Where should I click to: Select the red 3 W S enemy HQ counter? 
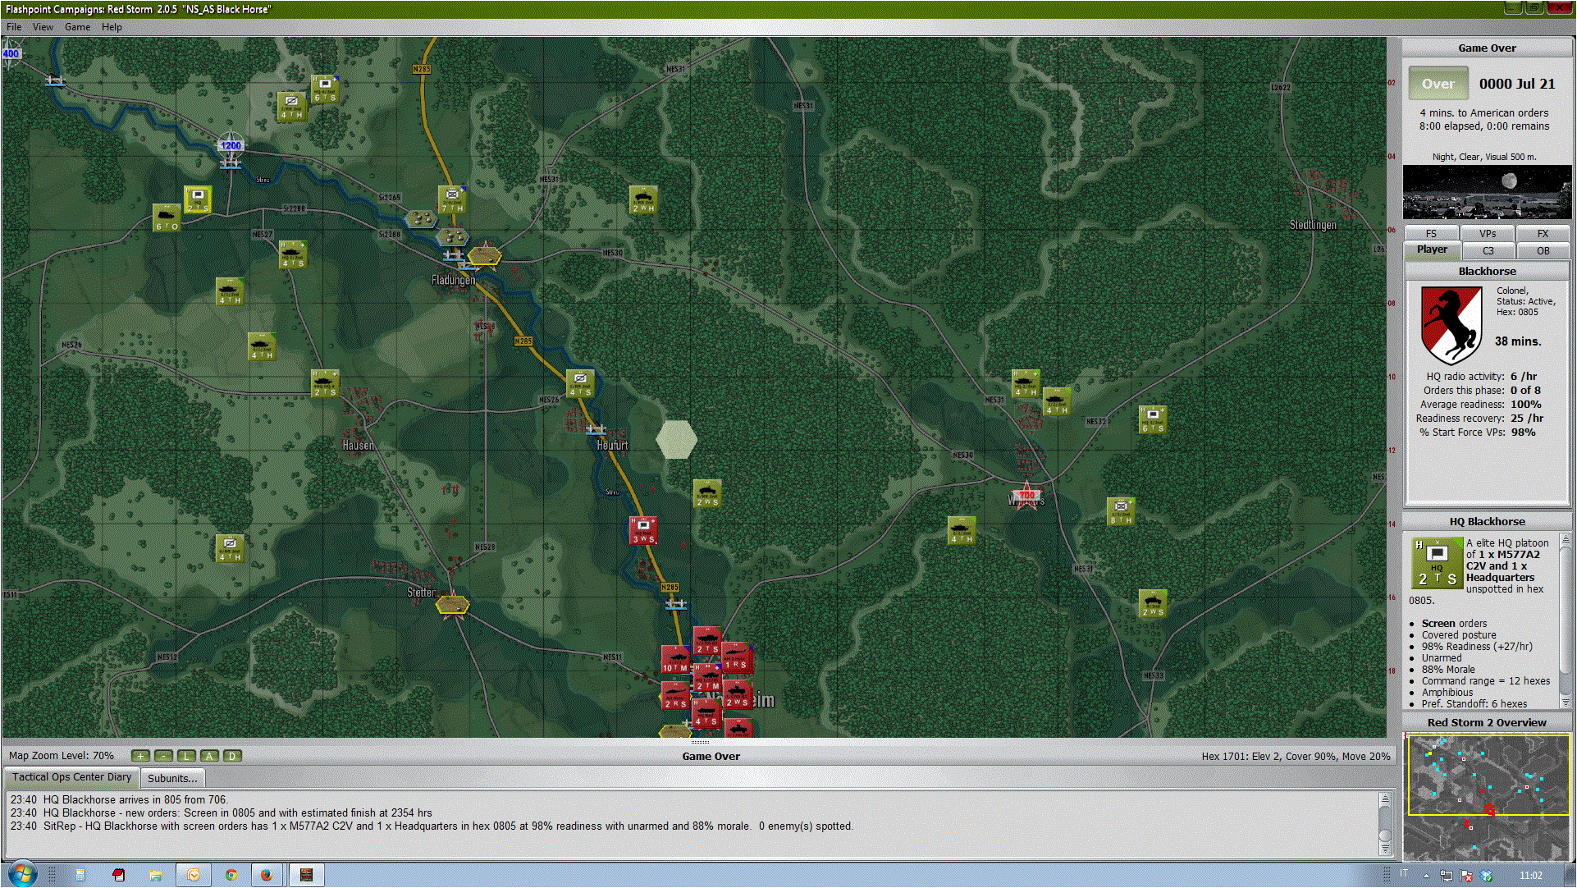coord(643,530)
